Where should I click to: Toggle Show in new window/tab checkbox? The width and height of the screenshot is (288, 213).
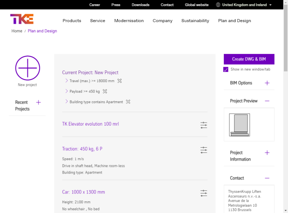[x=226, y=69]
